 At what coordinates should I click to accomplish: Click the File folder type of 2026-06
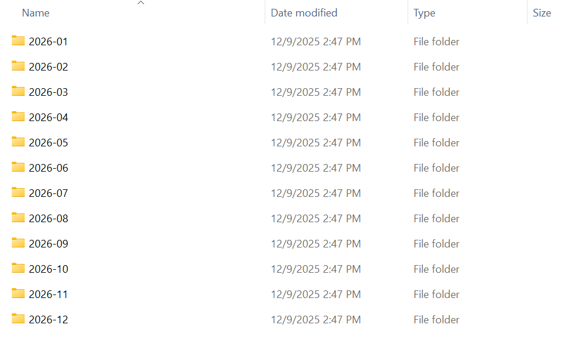pyautogui.click(x=436, y=168)
